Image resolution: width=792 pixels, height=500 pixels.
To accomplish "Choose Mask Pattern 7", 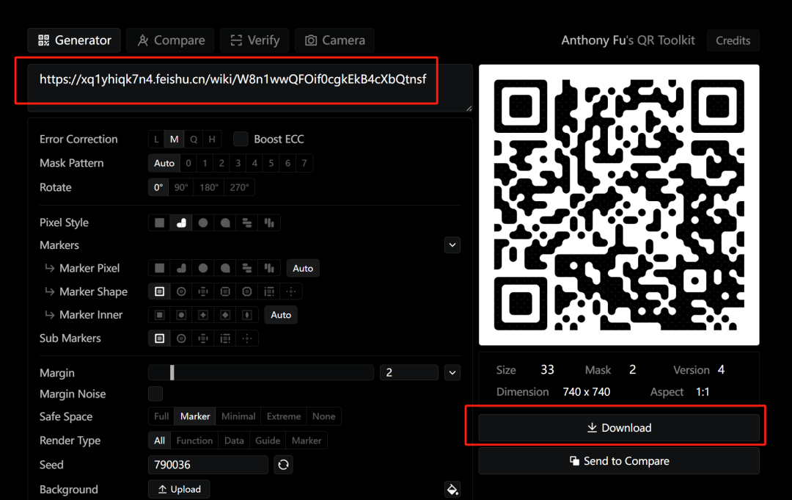I will pyautogui.click(x=304, y=163).
